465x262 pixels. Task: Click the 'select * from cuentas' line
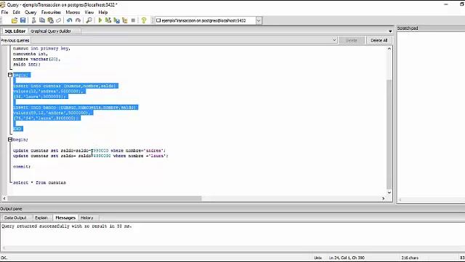pos(39,183)
